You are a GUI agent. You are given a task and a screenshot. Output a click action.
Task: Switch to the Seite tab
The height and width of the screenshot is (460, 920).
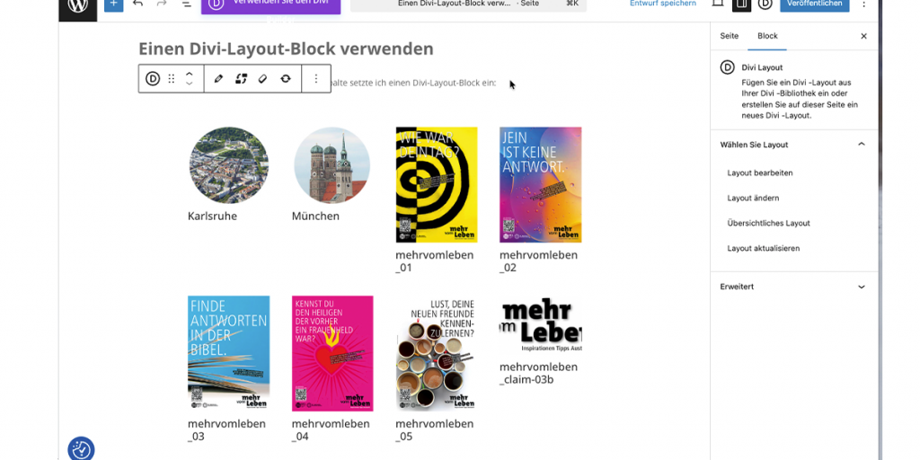click(729, 36)
